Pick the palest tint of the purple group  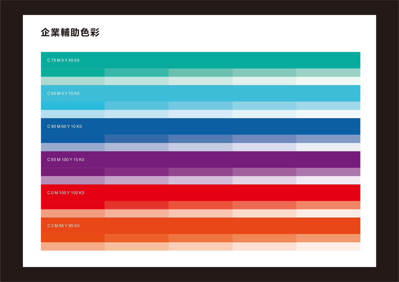[x=328, y=180]
